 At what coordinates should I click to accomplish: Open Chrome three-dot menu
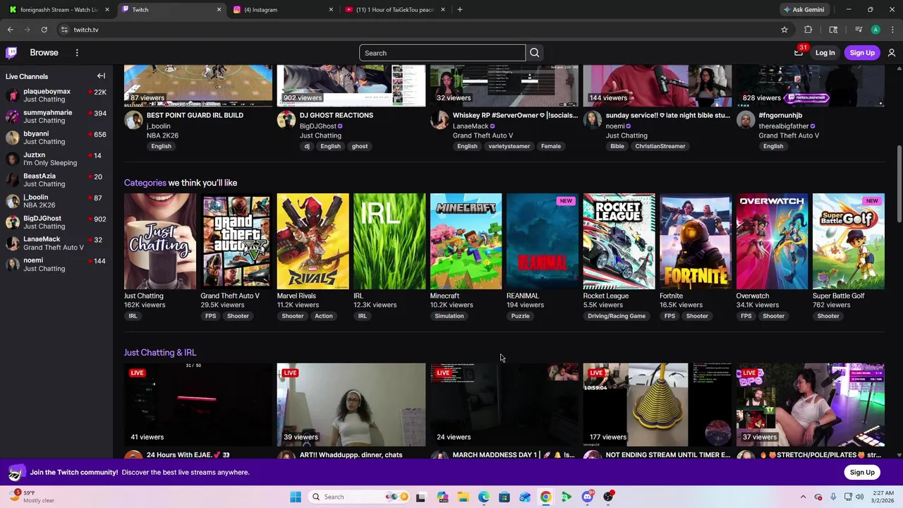[x=892, y=30]
